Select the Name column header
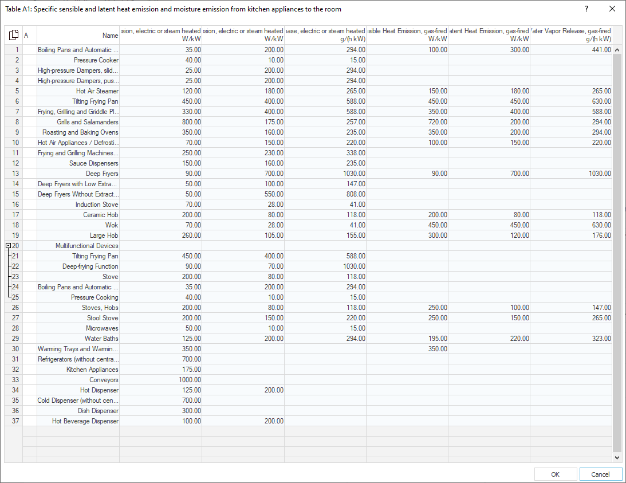 [78, 35]
